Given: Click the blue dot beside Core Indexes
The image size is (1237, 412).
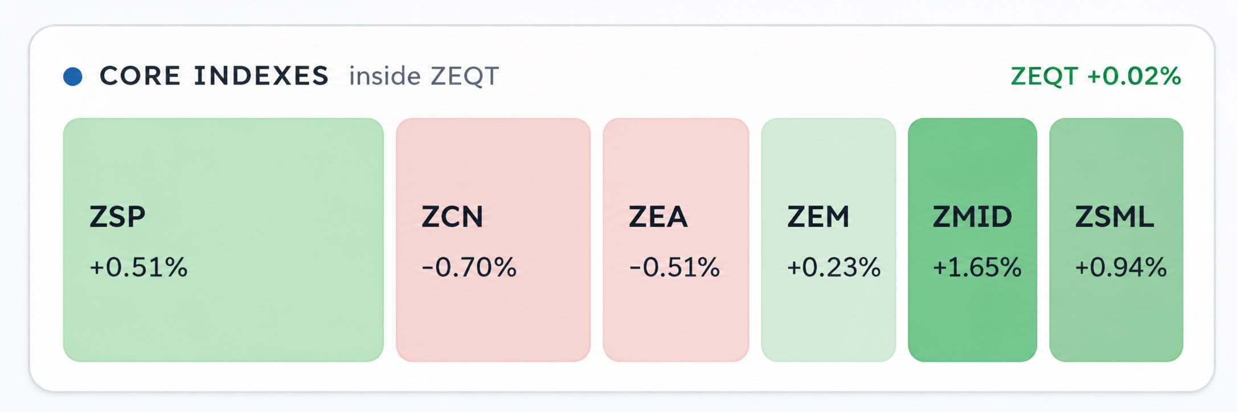Looking at the screenshot, I should click(73, 76).
